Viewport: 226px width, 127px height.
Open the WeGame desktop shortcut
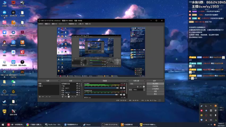click(x=13, y=93)
